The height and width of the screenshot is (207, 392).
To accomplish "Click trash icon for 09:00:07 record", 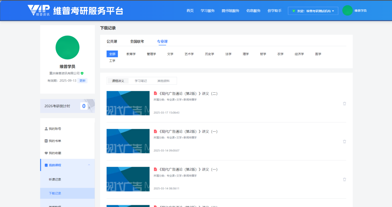I will [344, 141].
